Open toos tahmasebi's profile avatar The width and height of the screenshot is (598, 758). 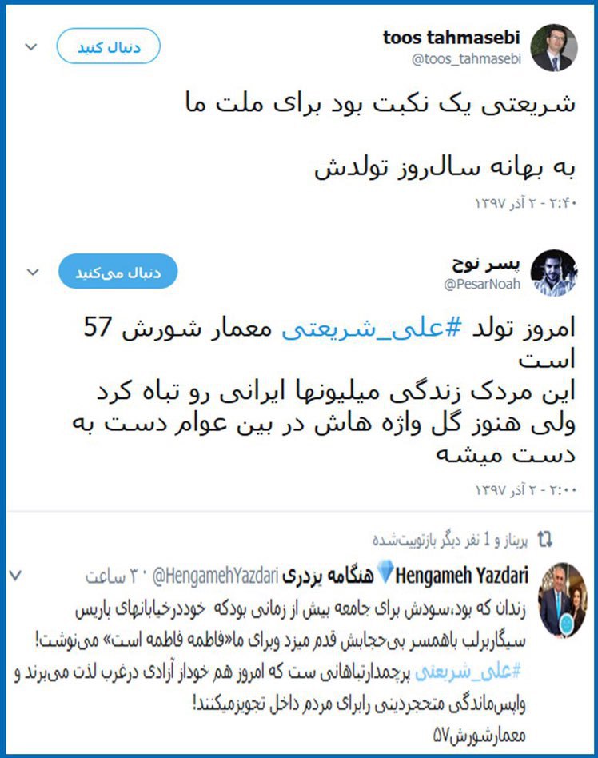pyautogui.click(x=554, y=48)
